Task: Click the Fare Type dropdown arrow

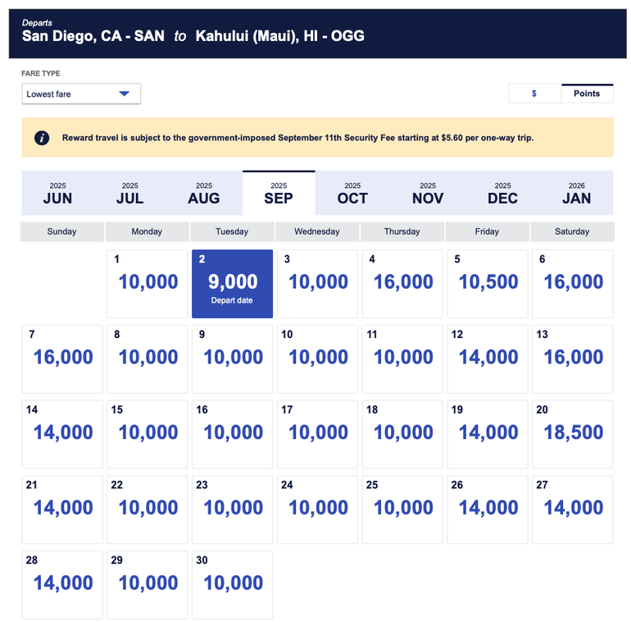Action: pyautogui.click(x=125, y=94)
